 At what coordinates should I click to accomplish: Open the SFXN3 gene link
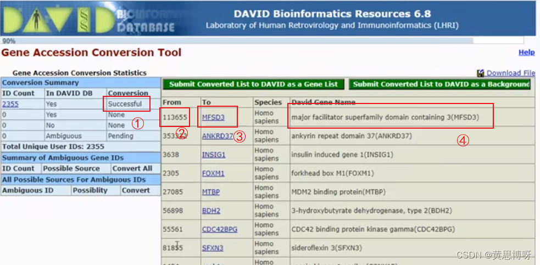213,247
